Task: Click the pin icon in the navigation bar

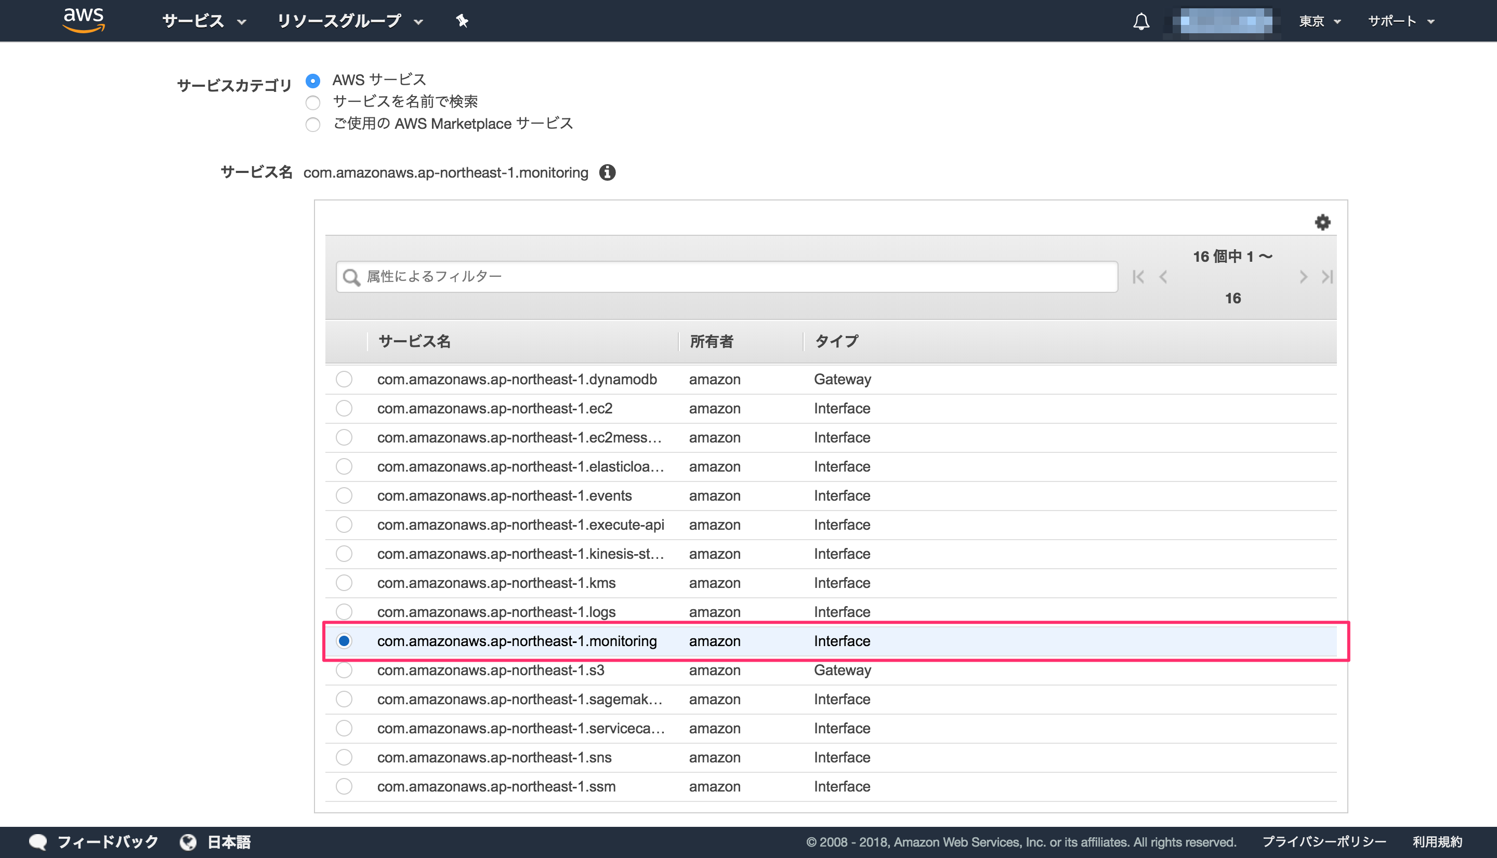Action: pyautogui.click(x=462, y=21)
